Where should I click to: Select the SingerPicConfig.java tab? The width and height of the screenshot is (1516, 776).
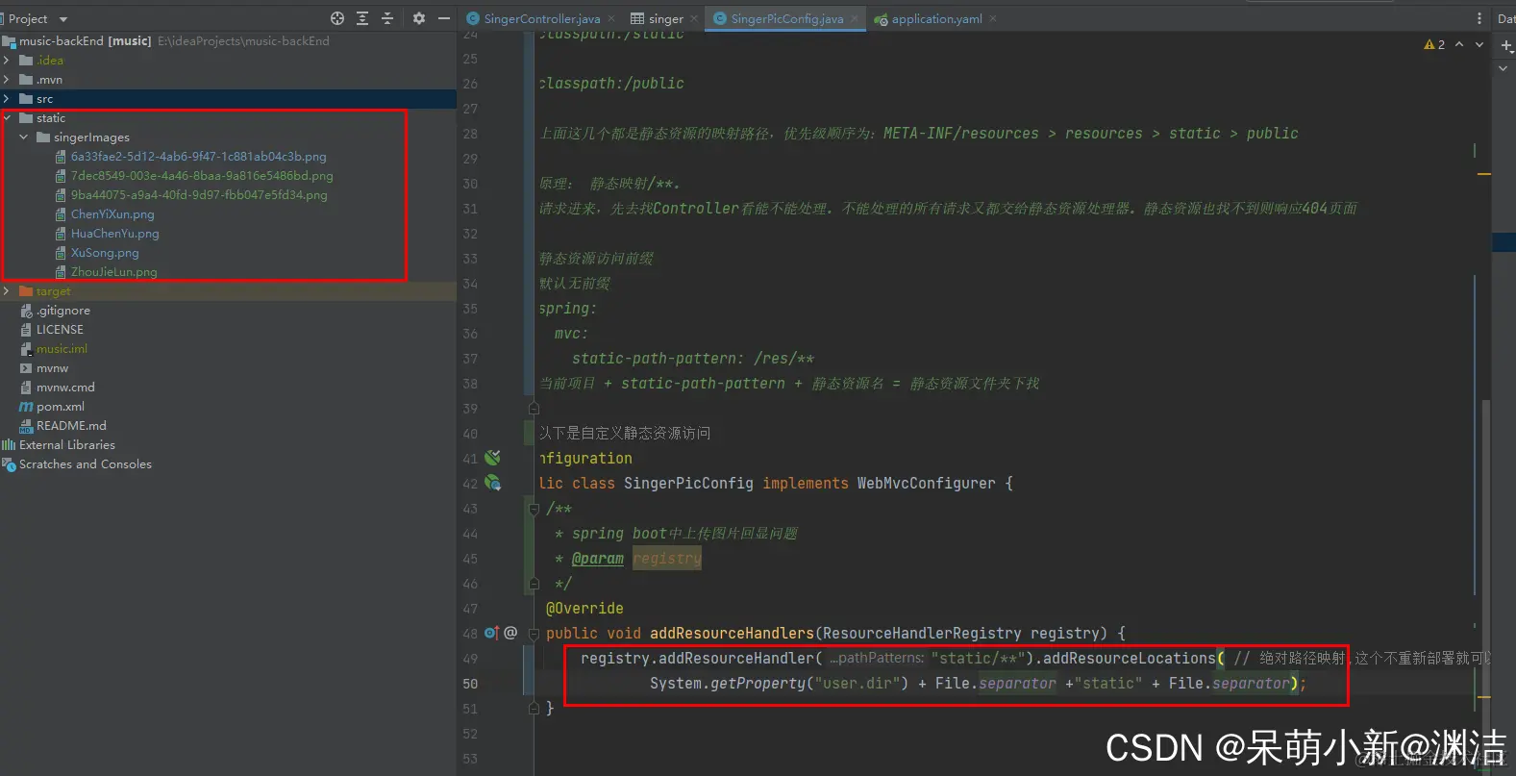coord(786,18)
